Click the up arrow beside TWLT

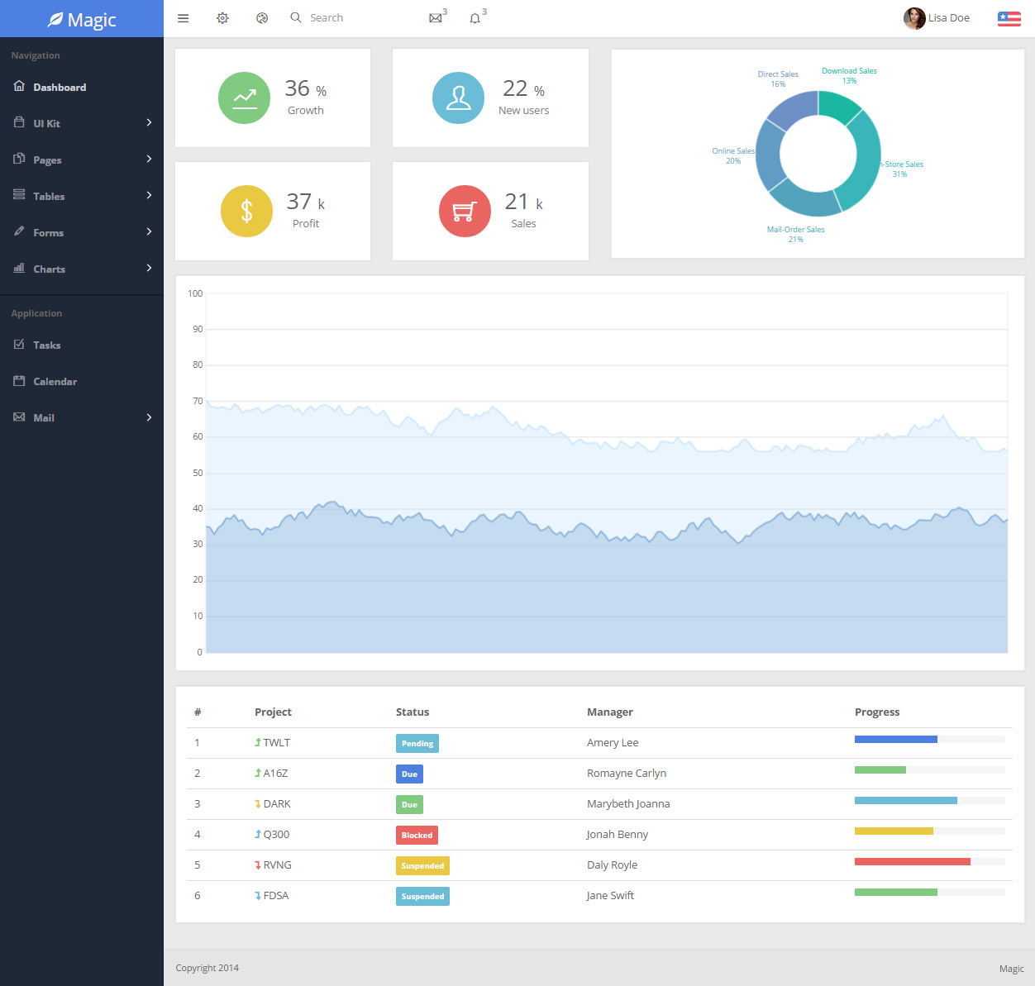[258, 742]
